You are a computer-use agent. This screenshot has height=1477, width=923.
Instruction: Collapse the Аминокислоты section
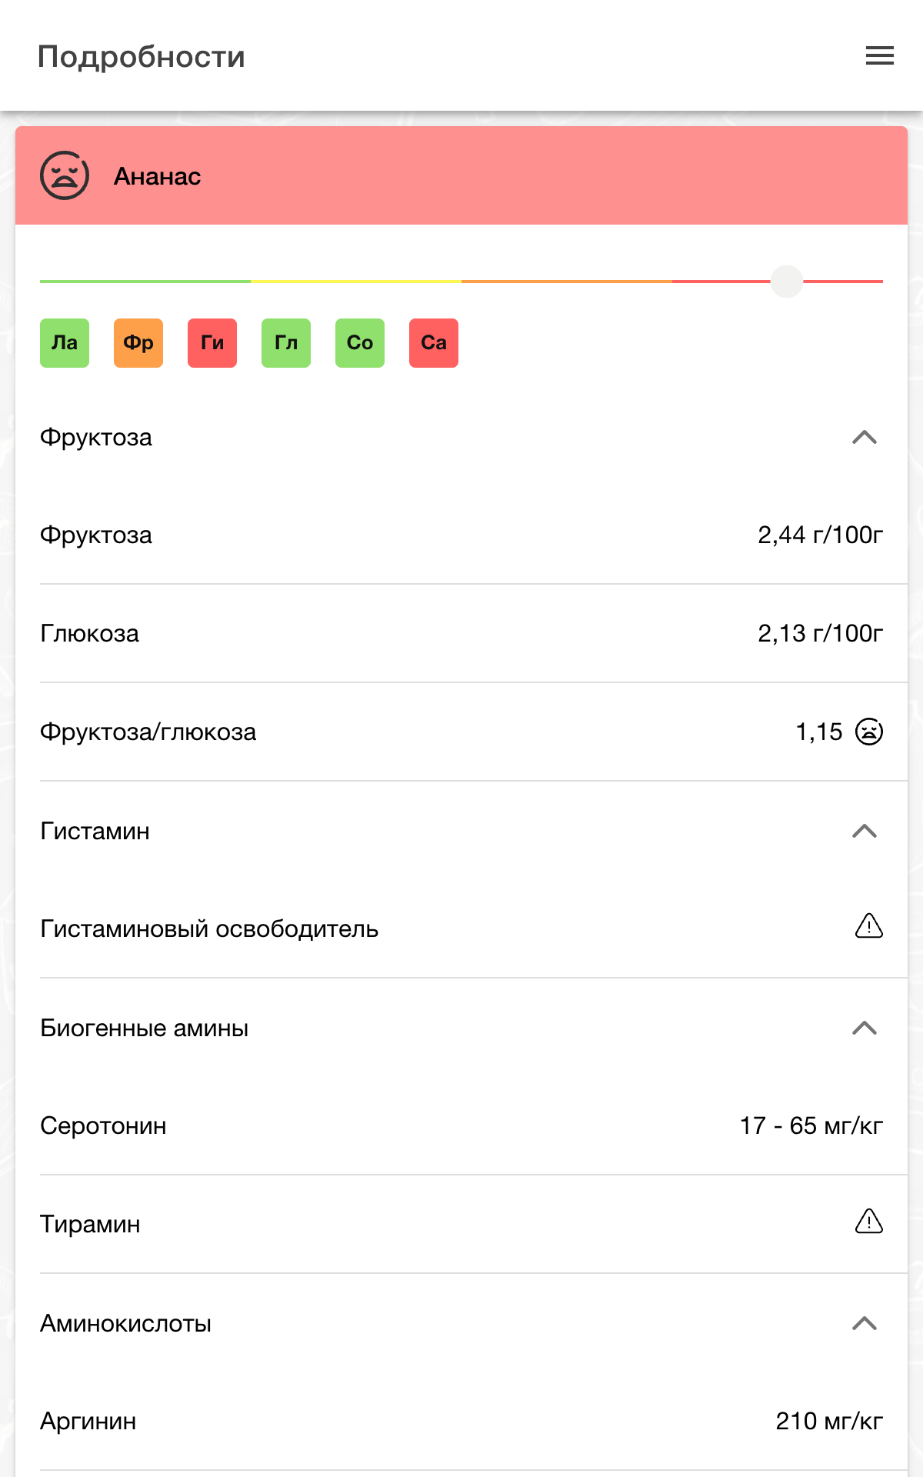pyautogui.click(x=865, y=1323)
